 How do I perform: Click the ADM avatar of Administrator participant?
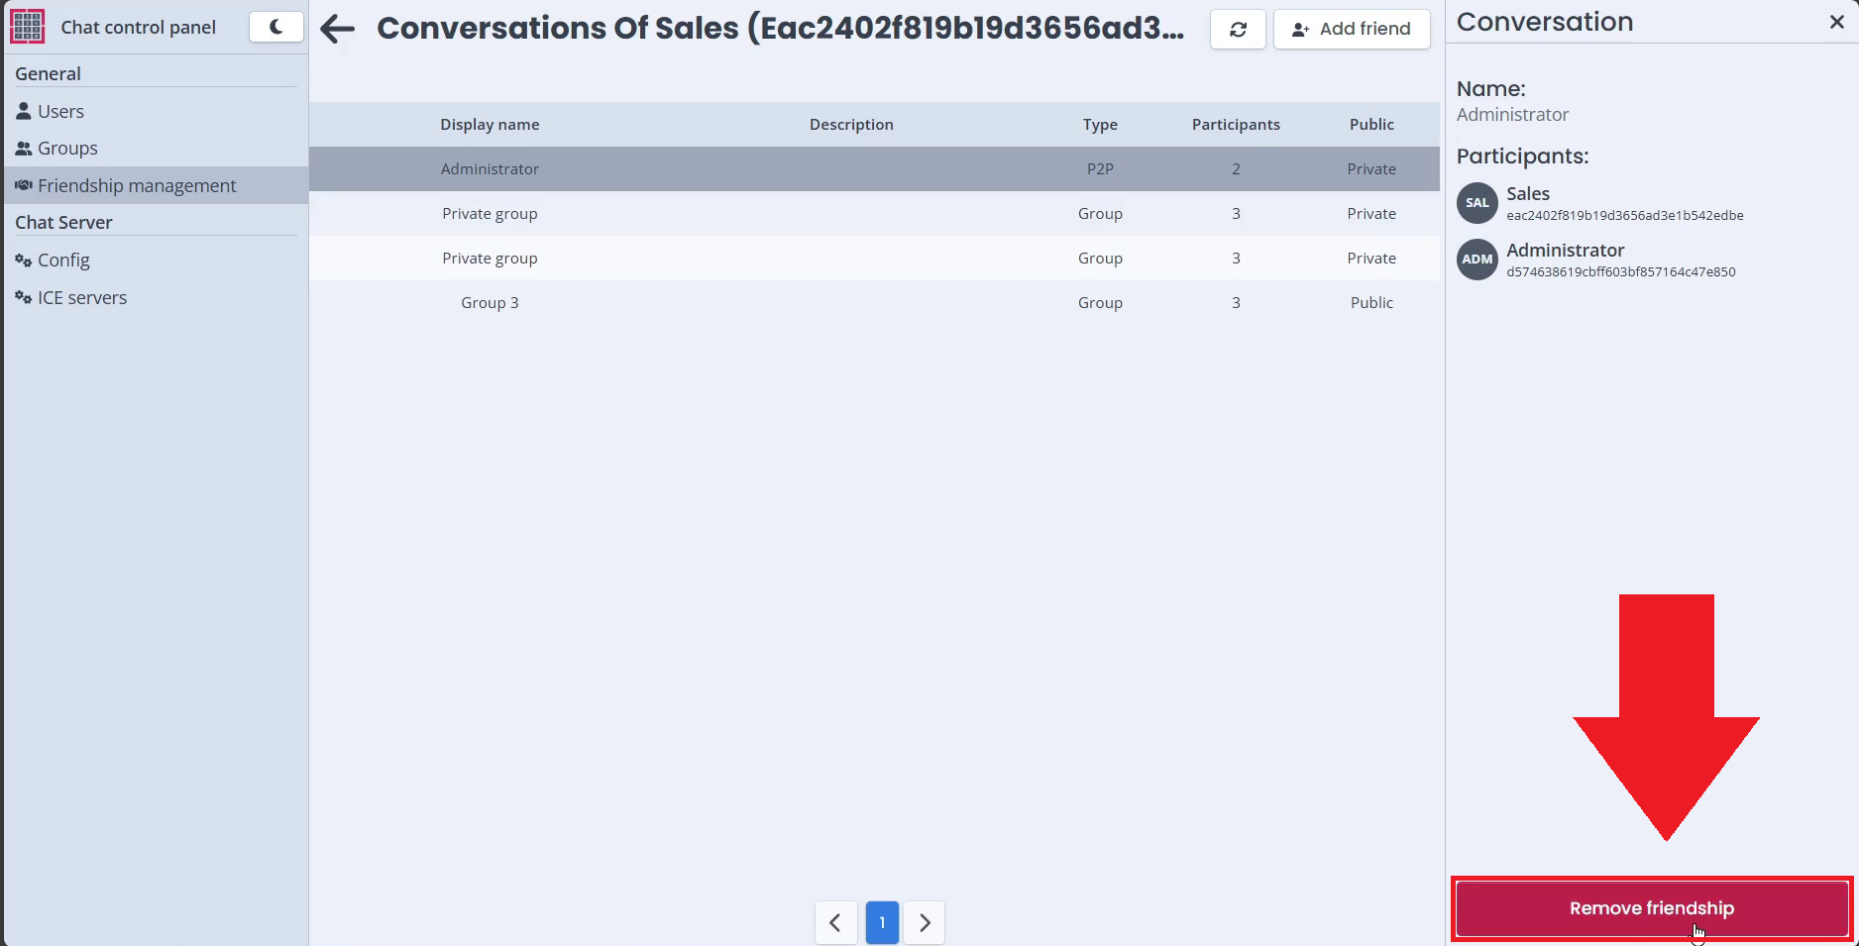[1476, 260]
